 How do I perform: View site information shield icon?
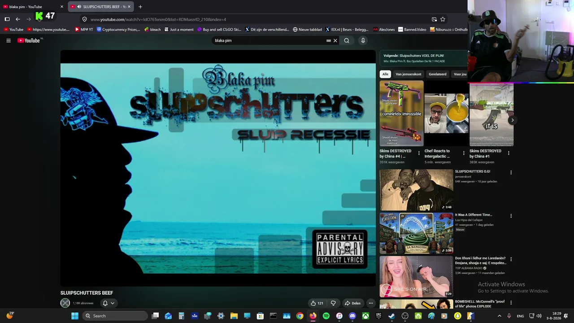pyautogui.click(x=84, y=19)
